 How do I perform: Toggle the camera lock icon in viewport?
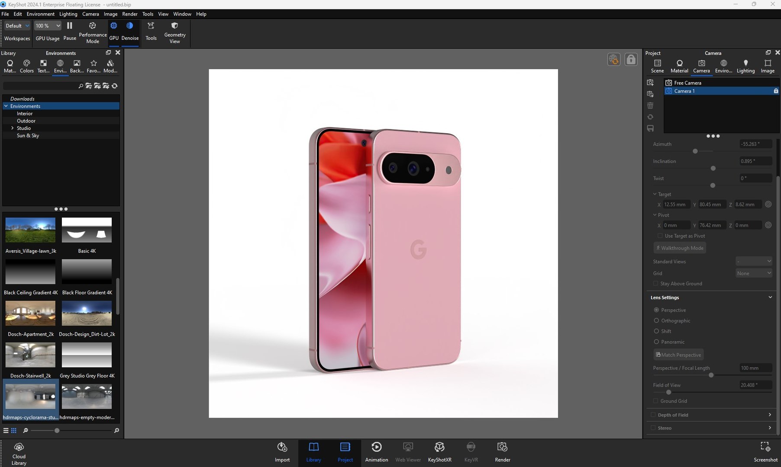pos(631,59)
